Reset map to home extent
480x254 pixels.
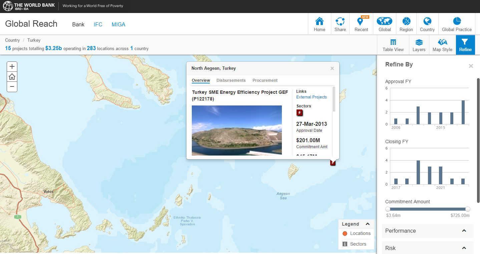click(x=12, y=77)
